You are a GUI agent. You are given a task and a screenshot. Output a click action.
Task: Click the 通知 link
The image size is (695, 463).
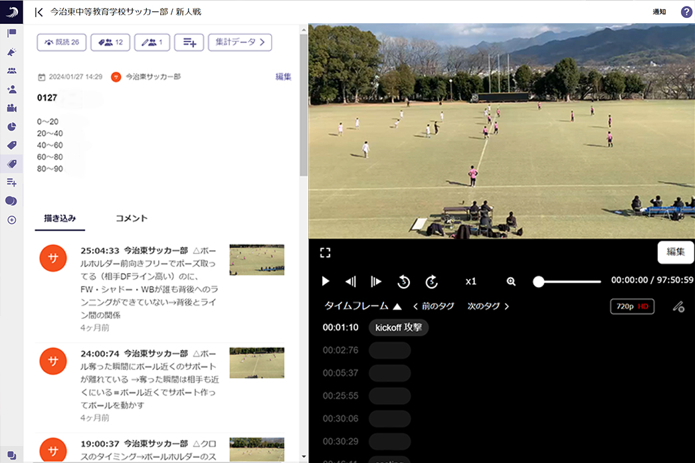pyautogui.click(x=659, y=12)
